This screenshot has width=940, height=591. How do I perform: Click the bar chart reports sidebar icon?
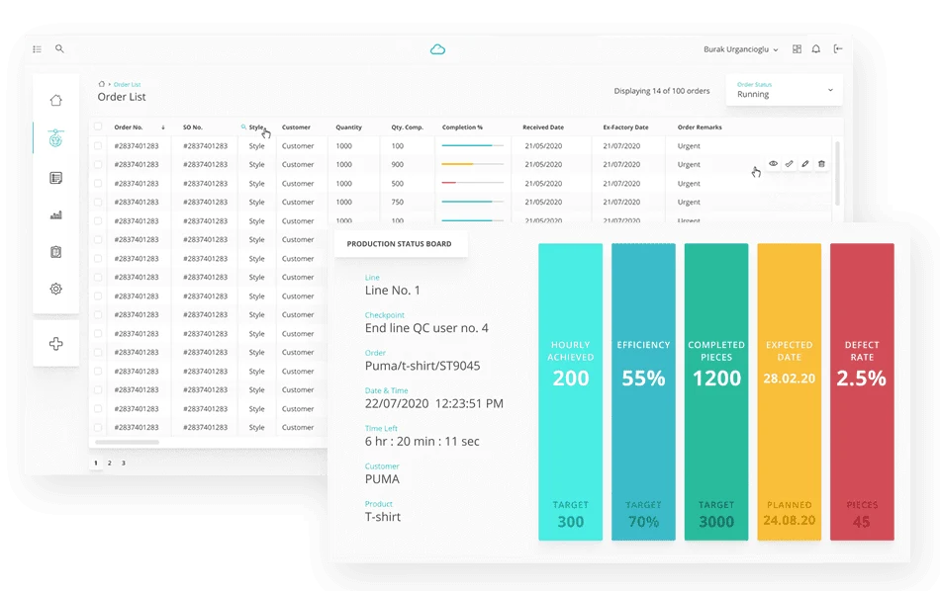pyautogui.click(x=56, y=214)
